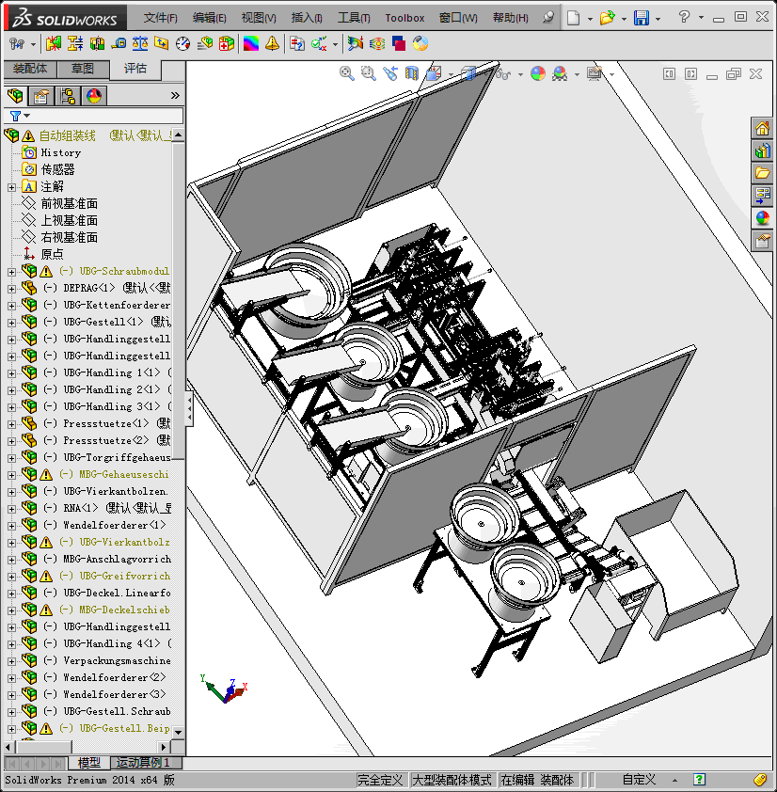Open Design Library task pane
Screen dimensions: 777x792
click(762, 150)
